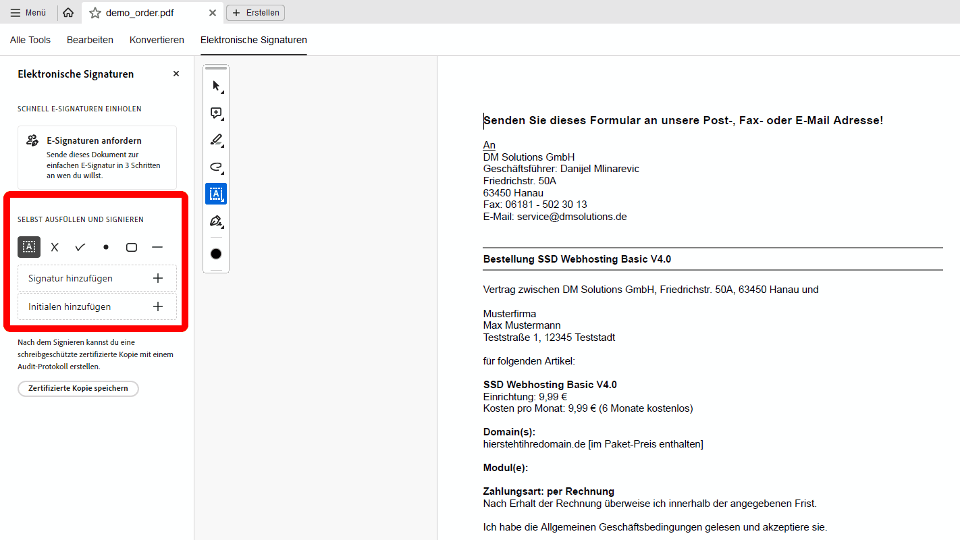Click 'Geschäftsführer: Danijel Mlinarevic' line

pyautogui.click(x=561, y=169)
